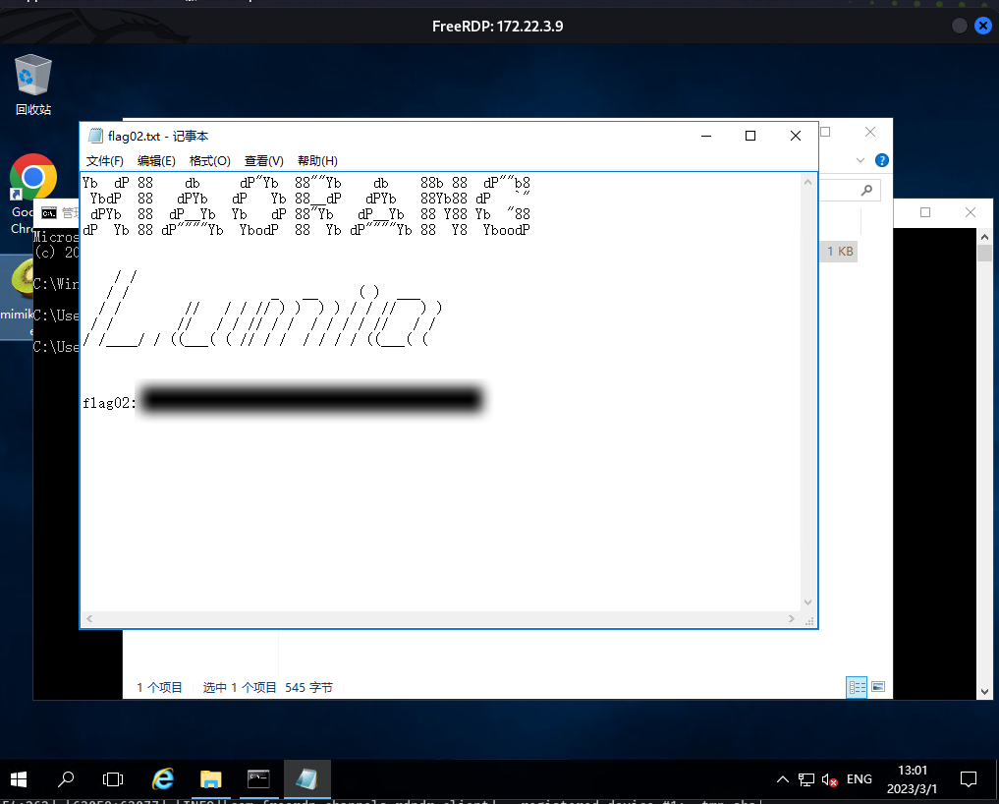The image size is (999, 804).
Task: Switch Explorer to details view layout
Action: point(857,687)
